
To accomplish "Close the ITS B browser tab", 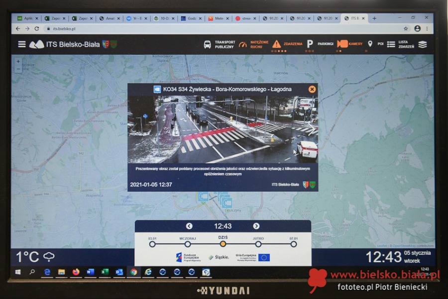I will tap(363, 18).
